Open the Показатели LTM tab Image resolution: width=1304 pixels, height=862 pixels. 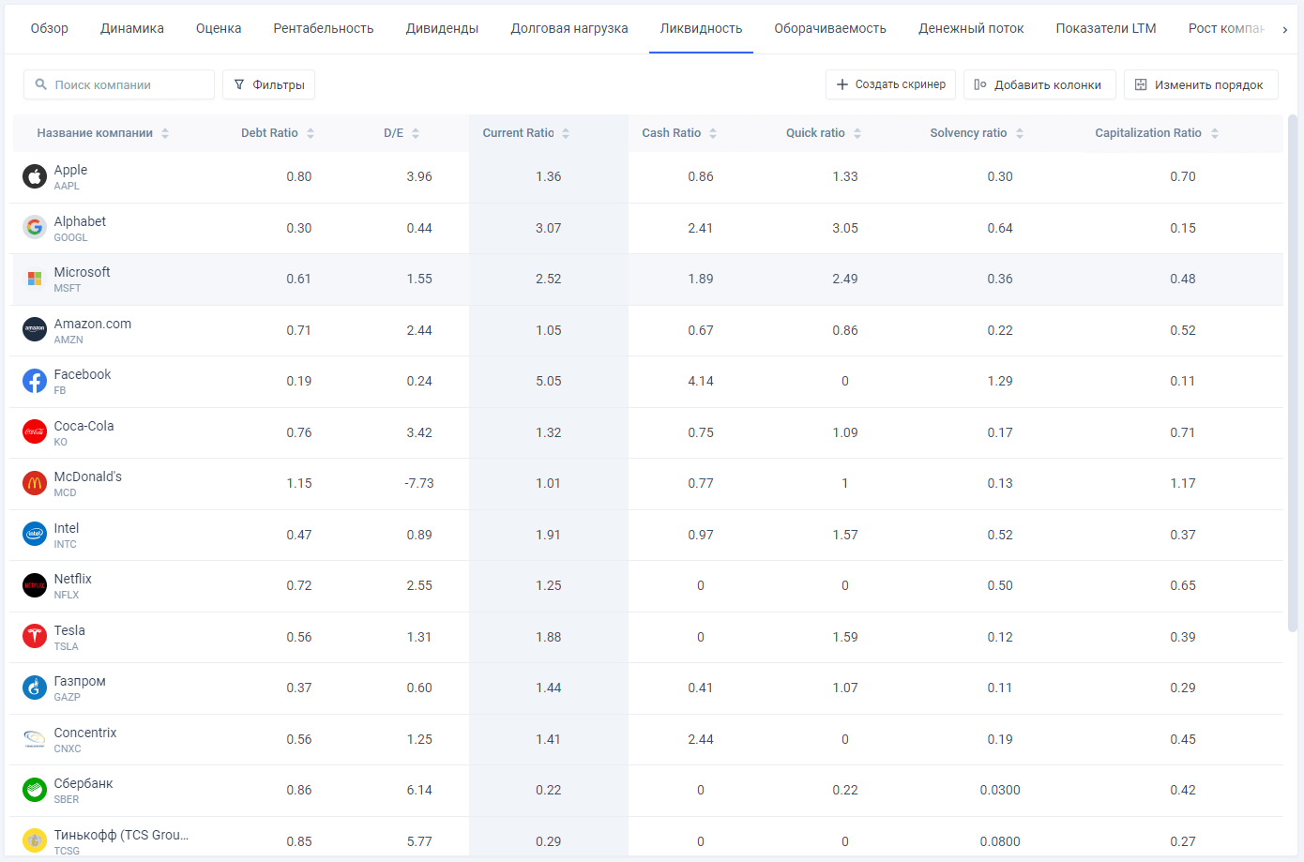pos(1106,28)
